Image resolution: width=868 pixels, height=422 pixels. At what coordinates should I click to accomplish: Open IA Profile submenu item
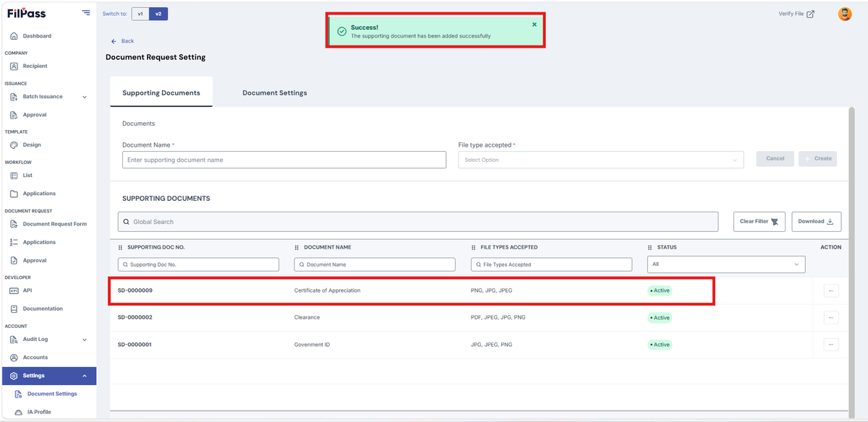point(39,412)
